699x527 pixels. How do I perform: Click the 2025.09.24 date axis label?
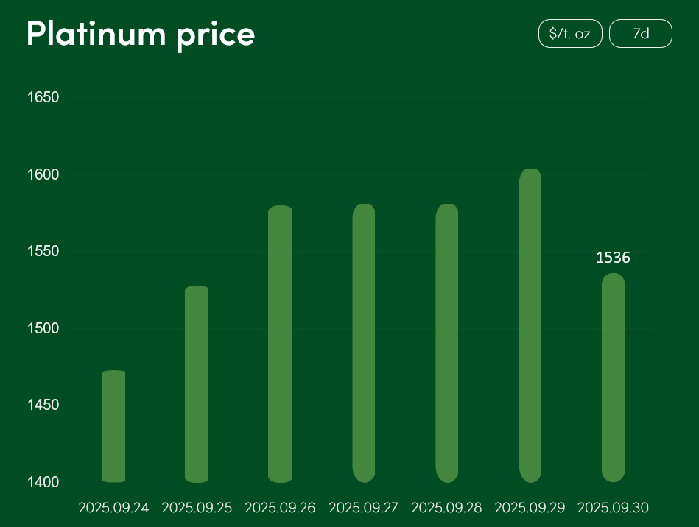coord(113,508)
